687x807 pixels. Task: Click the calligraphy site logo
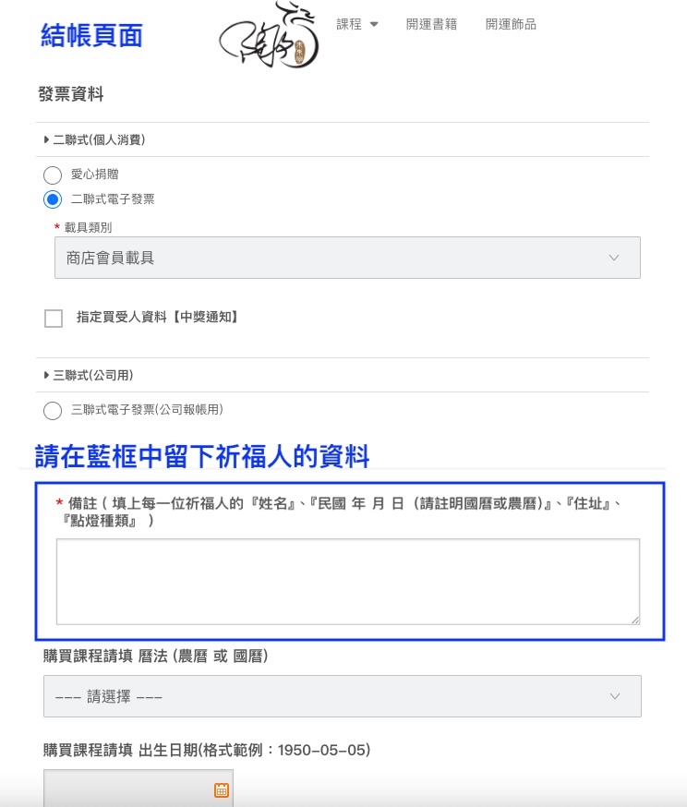tap(271, 39)
